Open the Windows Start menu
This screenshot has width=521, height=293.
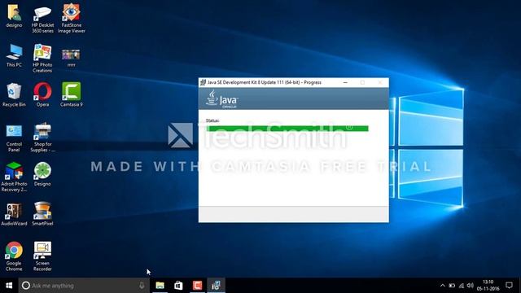9,286
